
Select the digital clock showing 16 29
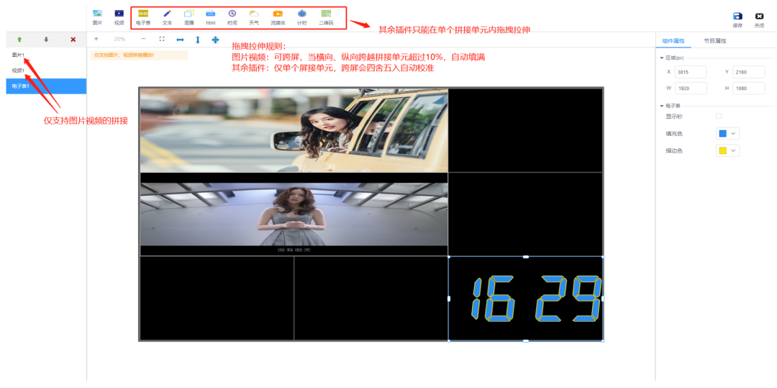(x=526, y=299)
